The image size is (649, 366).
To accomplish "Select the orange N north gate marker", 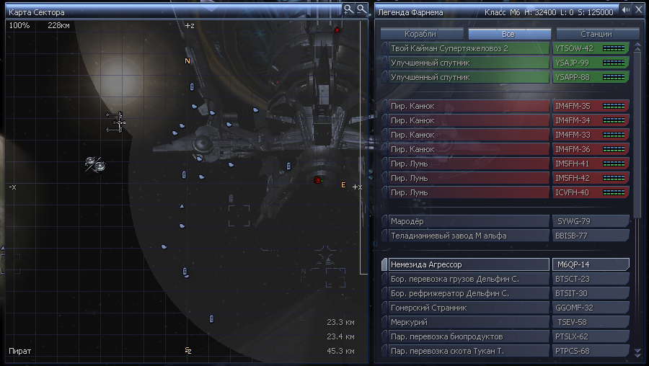I will coord(187,61).
